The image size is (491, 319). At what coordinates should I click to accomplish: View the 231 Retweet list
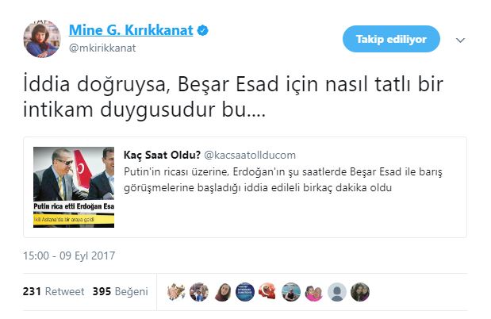click(54, 291)
